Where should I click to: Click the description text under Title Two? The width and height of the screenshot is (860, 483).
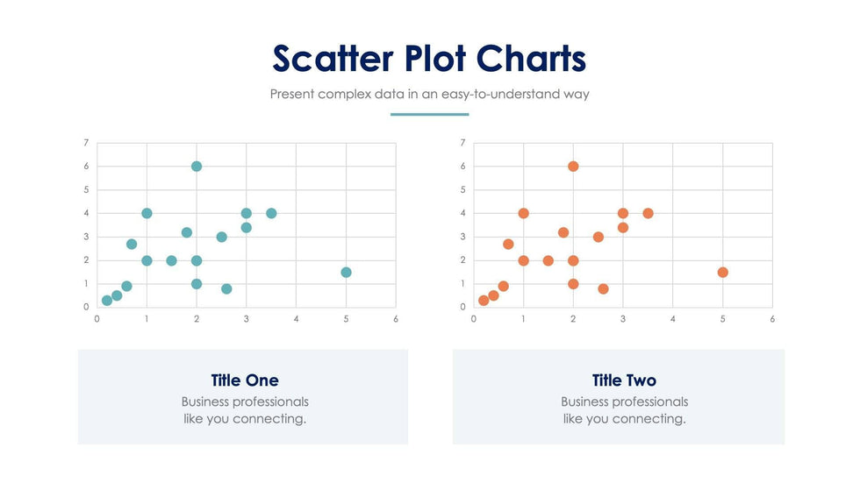click(x=624, y=410)
